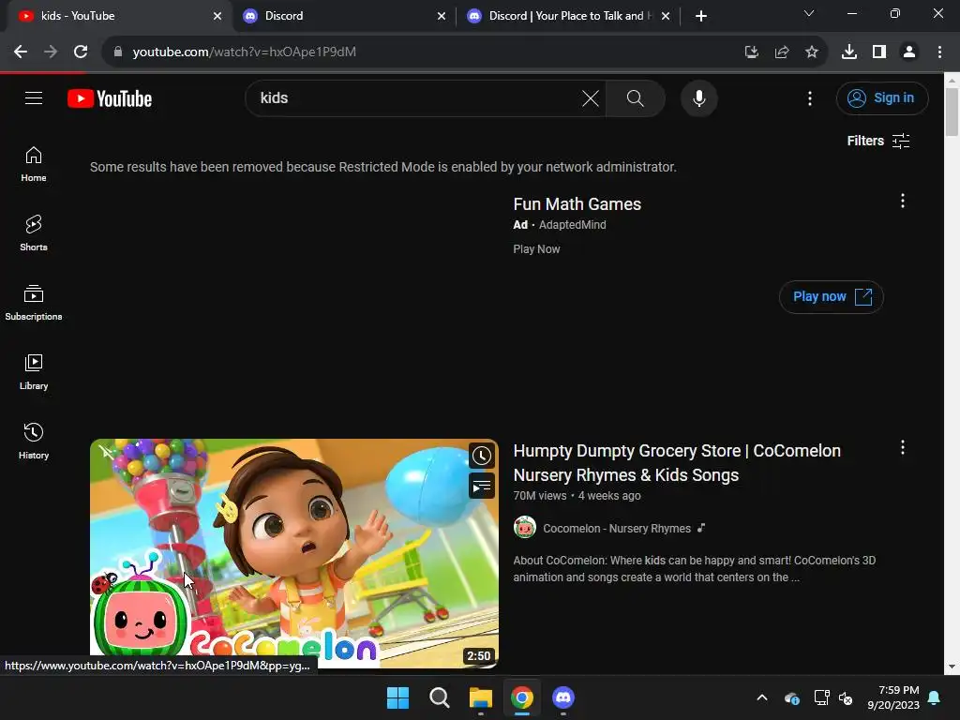Screen dimensions: 960x720
Task: Open the YouTube guide hamburger menu
Action: [x=34, y=97]
